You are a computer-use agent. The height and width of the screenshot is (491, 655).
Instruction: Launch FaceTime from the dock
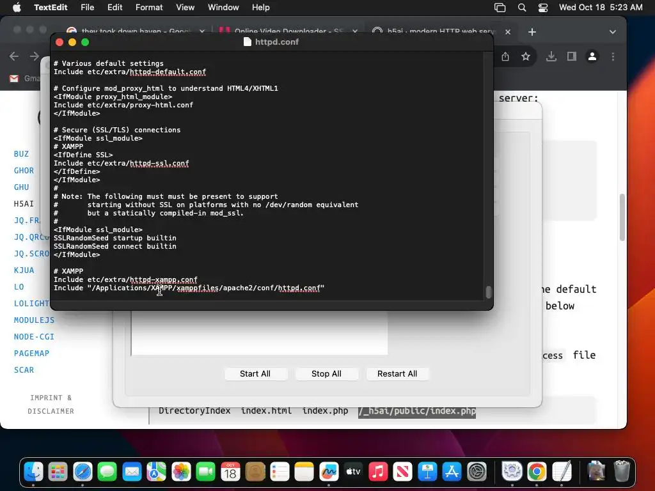[206, 472]
